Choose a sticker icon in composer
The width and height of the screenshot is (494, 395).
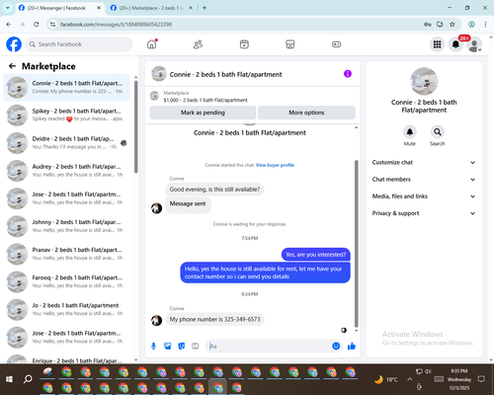[182, 346]
